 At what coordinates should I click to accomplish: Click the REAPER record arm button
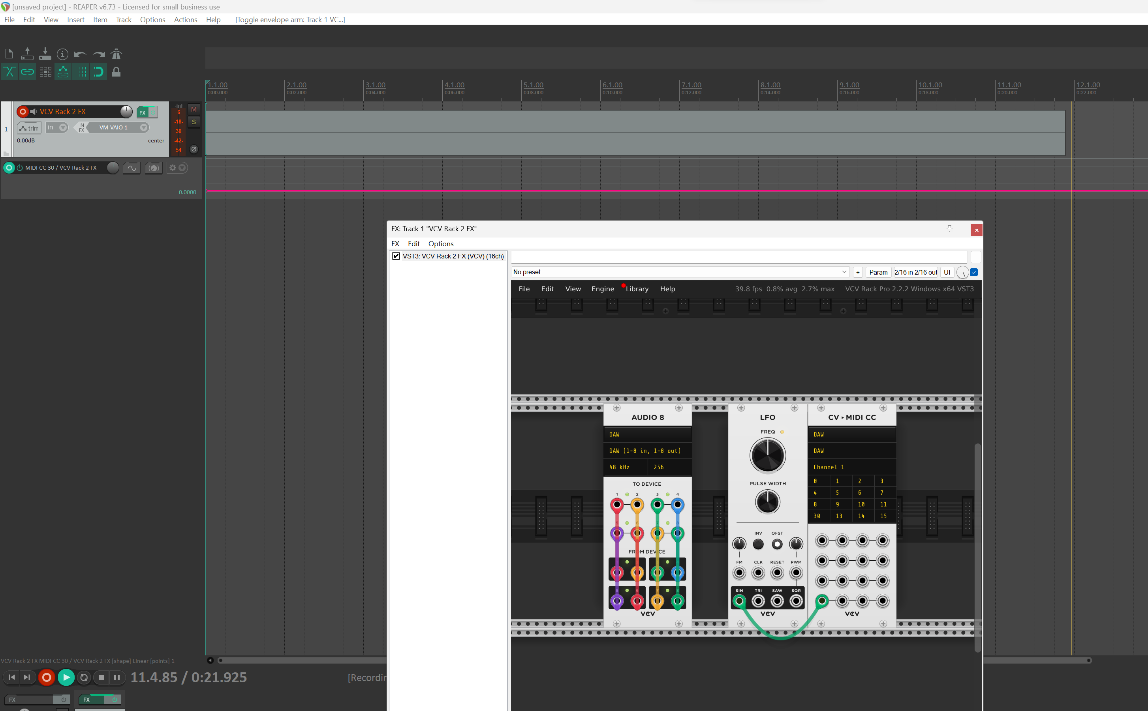coord(22,111)
